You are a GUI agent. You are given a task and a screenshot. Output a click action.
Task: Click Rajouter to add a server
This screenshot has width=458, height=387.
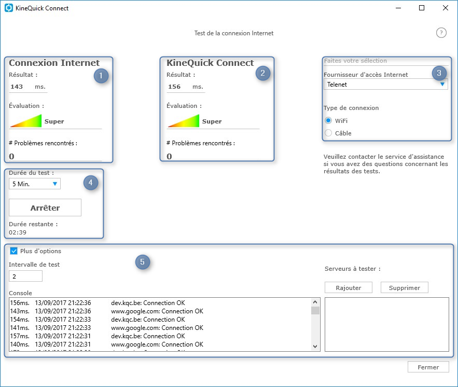(x=349, y=288)
